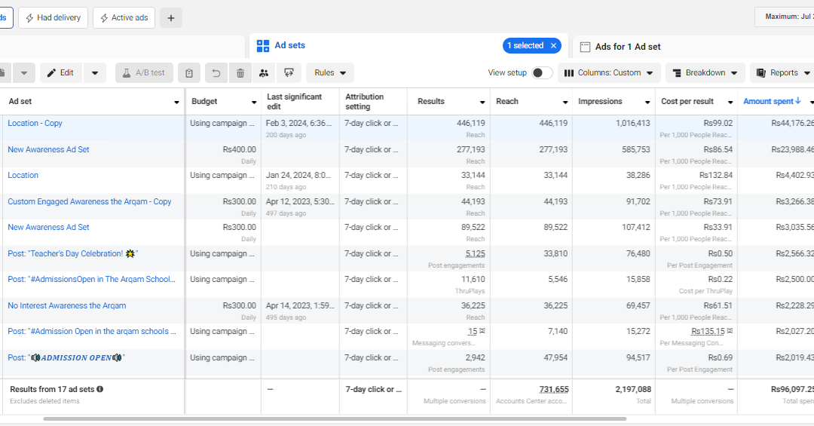Image resolution: width=814 pixels, height=426 pixels.
Task: Click the Reports document icon
Action: pos(761,73)
